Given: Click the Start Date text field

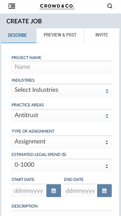Looking at the screenshot, I should pyautogui.click(x=29, y=191).
